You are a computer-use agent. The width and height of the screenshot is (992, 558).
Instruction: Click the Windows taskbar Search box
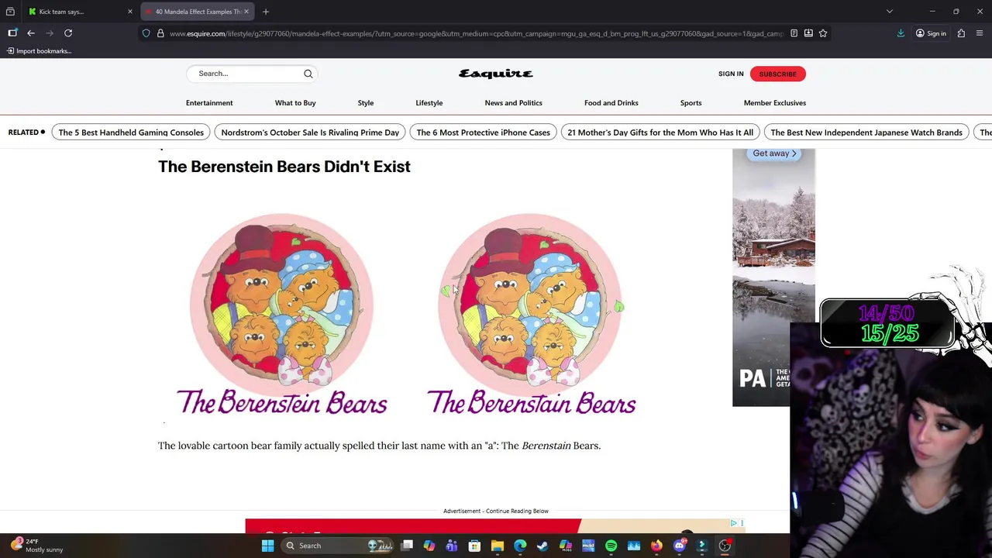(x=337, y=546)
